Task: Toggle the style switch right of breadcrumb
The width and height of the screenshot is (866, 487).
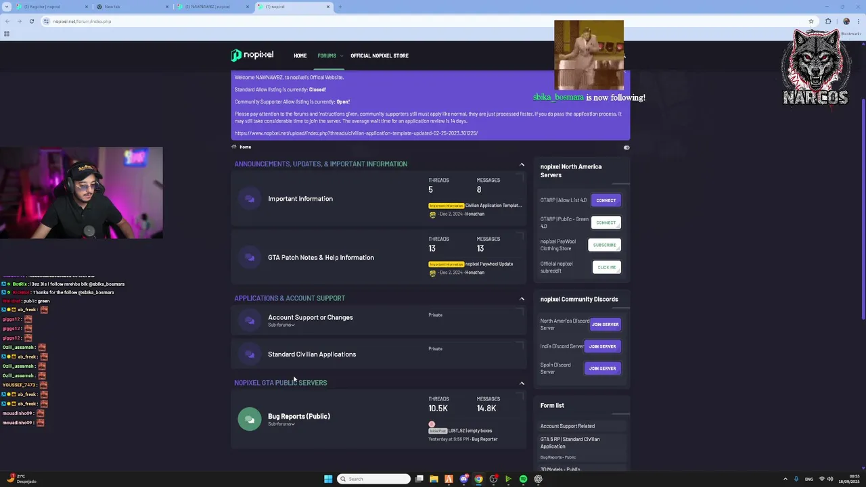Action: pyautogui.click(x=626, y=147)
